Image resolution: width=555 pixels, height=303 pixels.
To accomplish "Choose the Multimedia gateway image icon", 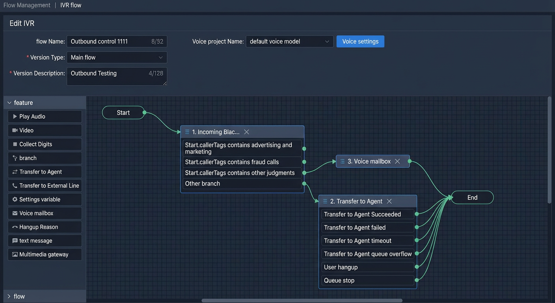I will (x=15, y=254).
